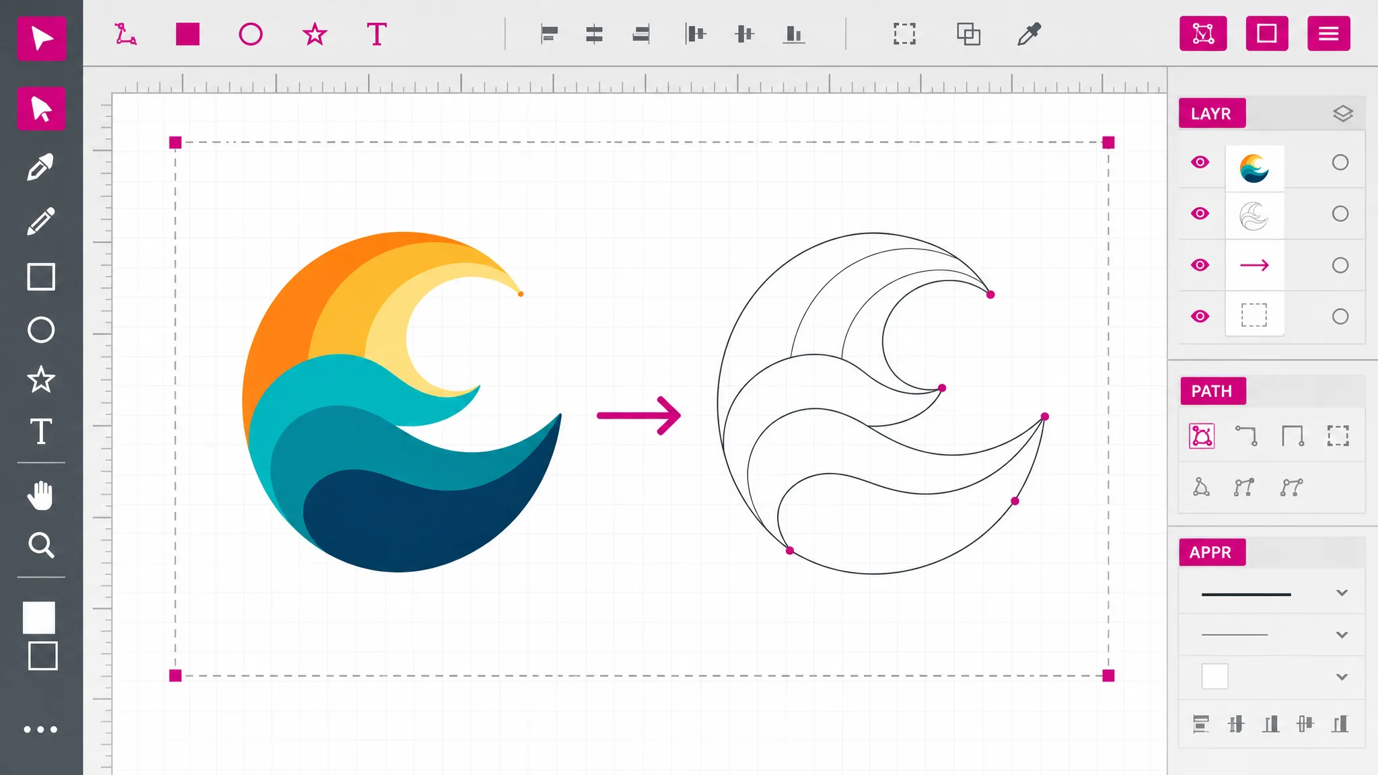Hide the colored wave logo layer

click(x=1200, y=162)
